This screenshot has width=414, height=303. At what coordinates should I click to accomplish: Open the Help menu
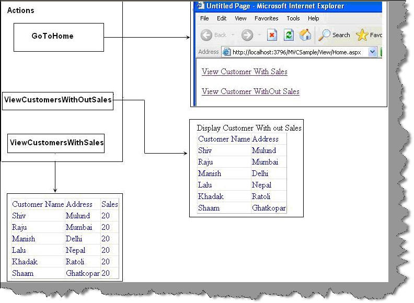tap(313, 18)
